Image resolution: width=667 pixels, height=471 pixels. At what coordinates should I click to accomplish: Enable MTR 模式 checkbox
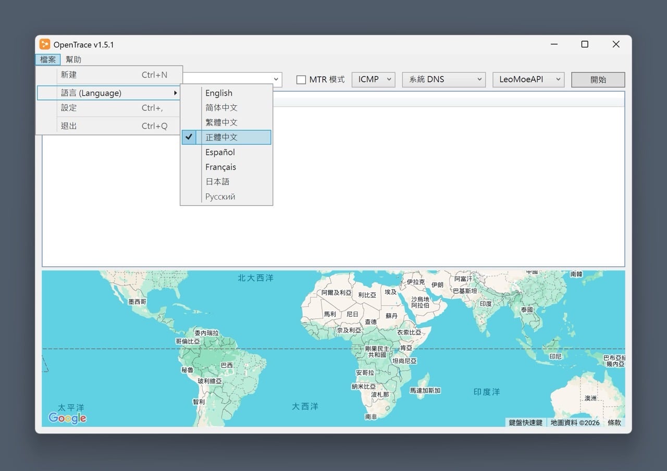[301, 79]
